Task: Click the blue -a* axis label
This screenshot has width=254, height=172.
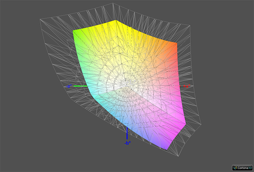Action: (69, 87)
